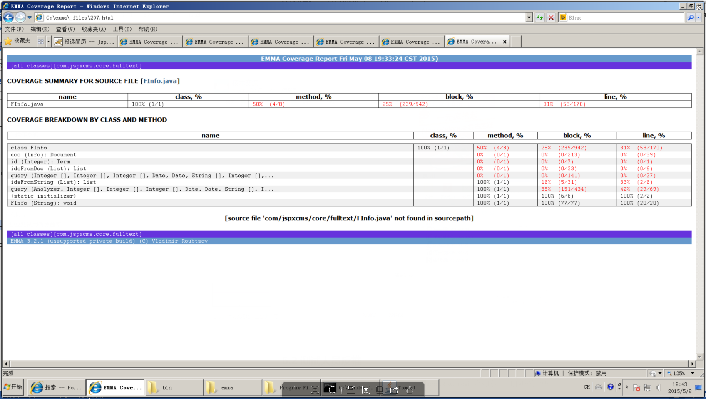Open the emma folder in the taskbar
706x399 pixels.
[227, 387]
